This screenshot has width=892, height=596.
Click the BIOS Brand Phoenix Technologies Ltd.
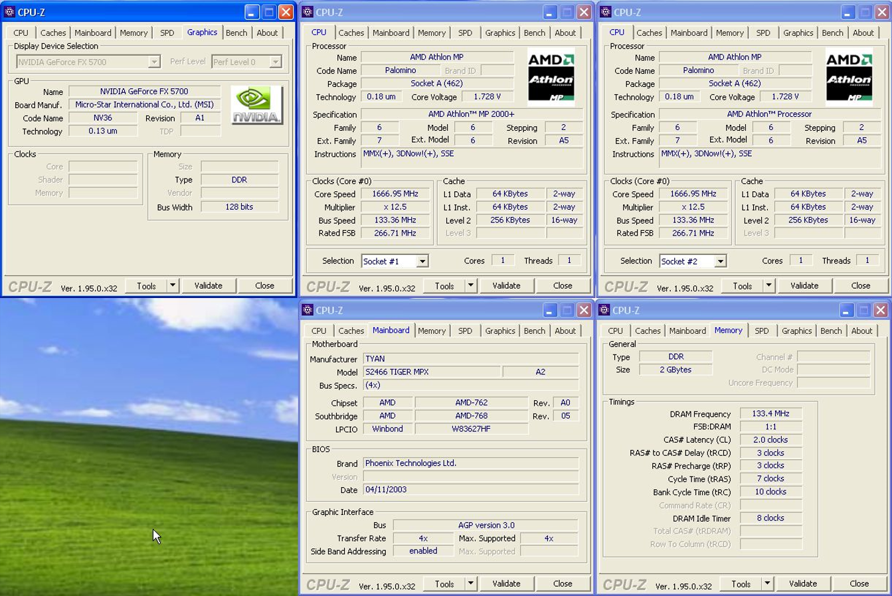point(470,463)
